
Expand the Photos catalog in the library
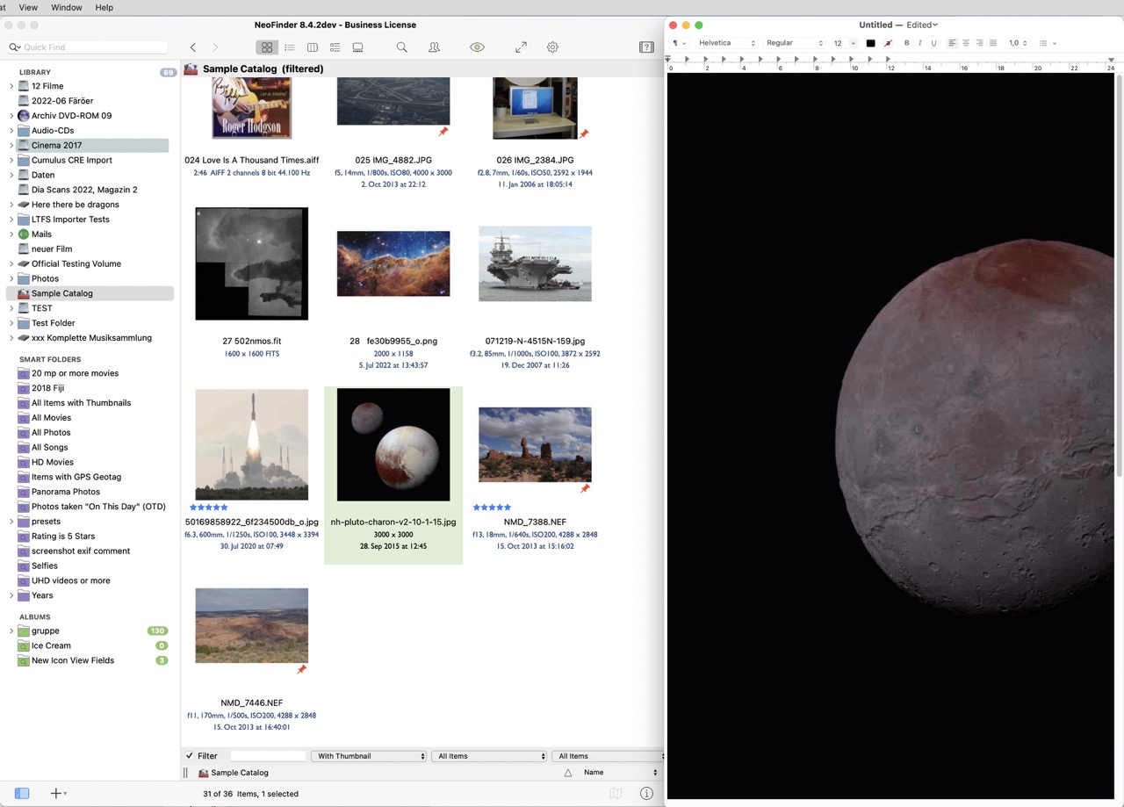click(x=11, y=278)
